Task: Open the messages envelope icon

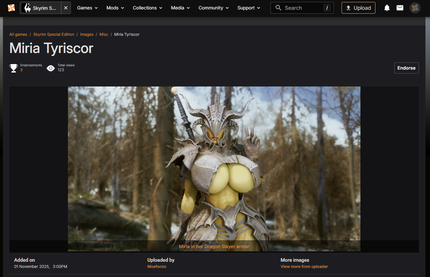Action: (x=400, y=8)
